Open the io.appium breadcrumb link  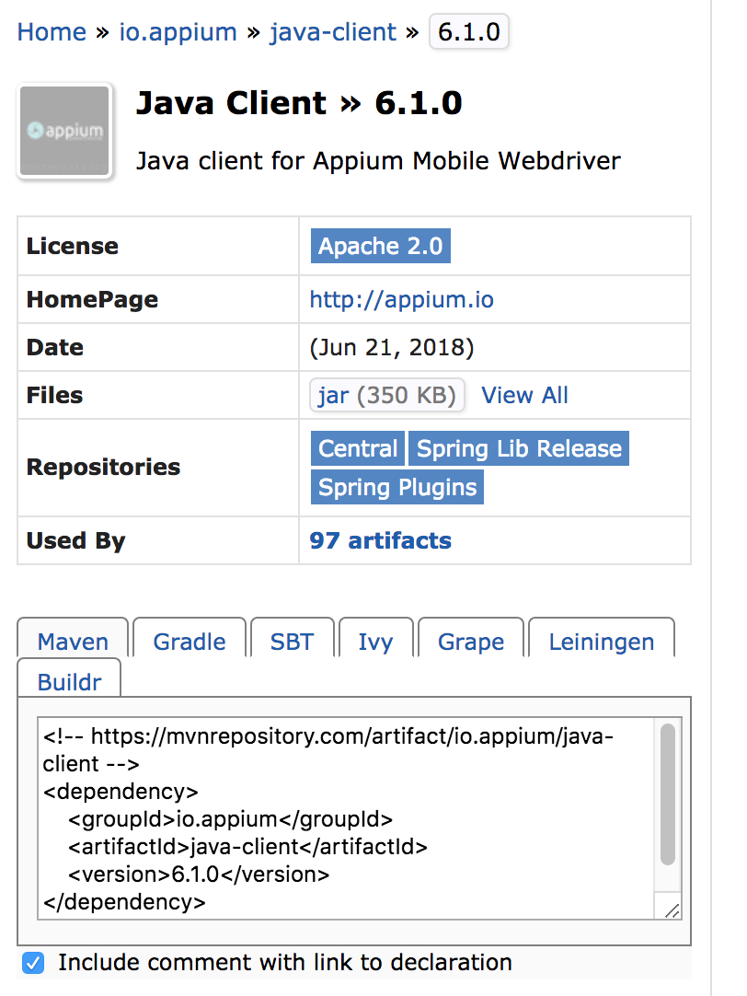click(178, 32)
